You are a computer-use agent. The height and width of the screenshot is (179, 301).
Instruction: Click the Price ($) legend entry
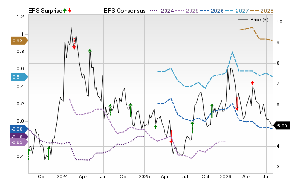pos(253,20)
